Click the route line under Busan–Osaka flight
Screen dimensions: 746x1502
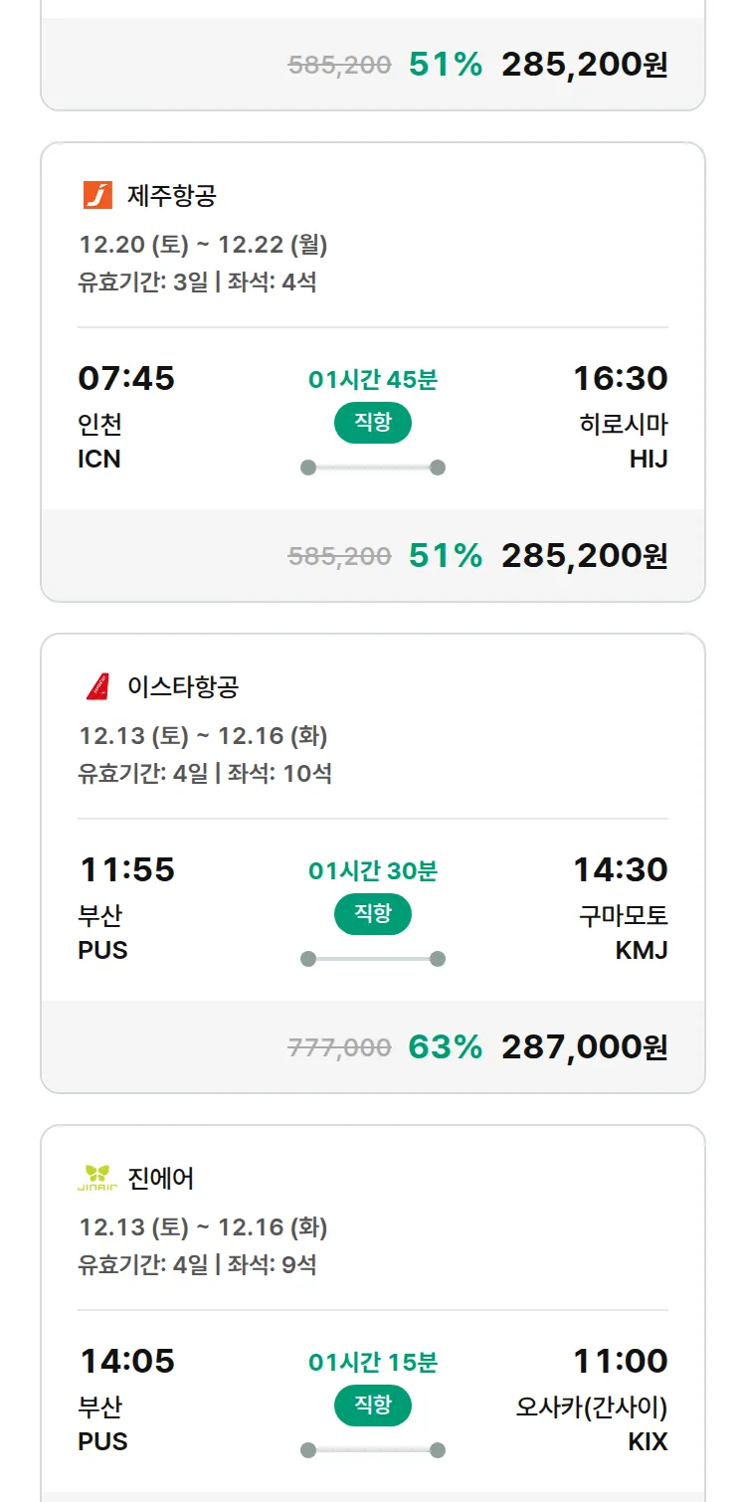pos(373,1450)
